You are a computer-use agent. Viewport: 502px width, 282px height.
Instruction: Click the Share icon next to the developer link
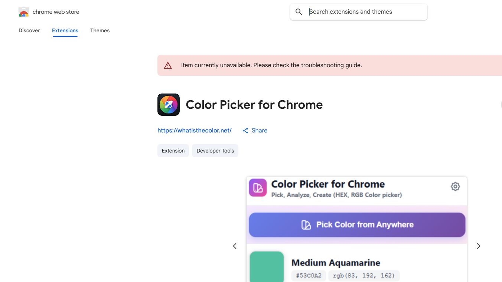click(245, 130)
